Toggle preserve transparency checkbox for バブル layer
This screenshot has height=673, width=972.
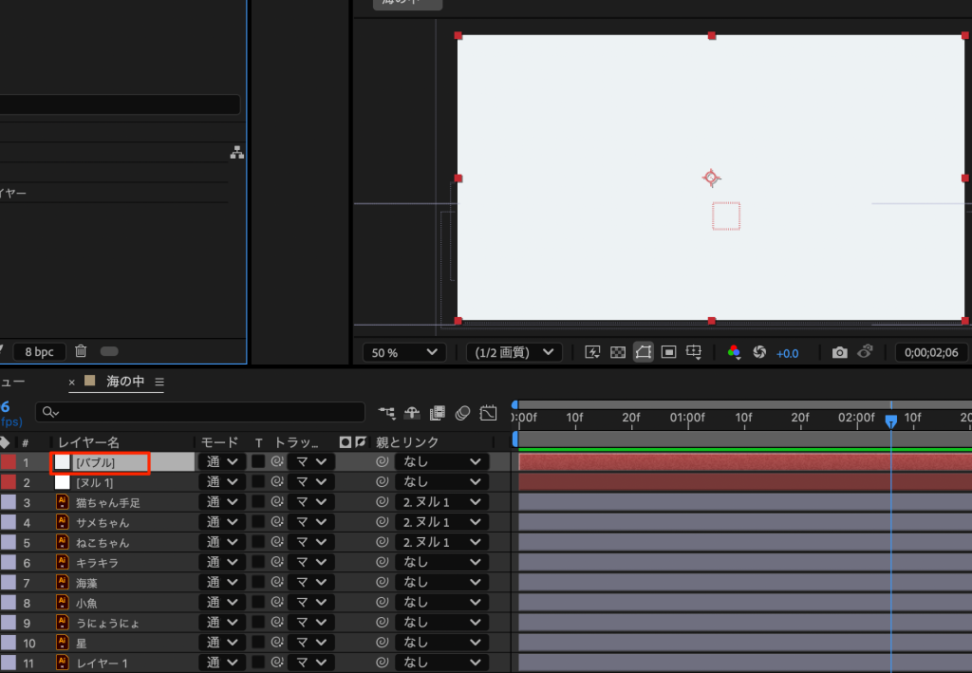pyautogui.click(x=258, y=462)
